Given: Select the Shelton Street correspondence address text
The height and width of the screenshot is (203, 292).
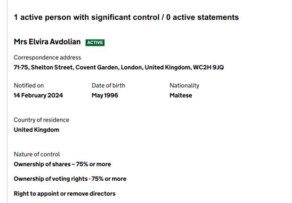Looking at the screenshot, I should point(119,67).
